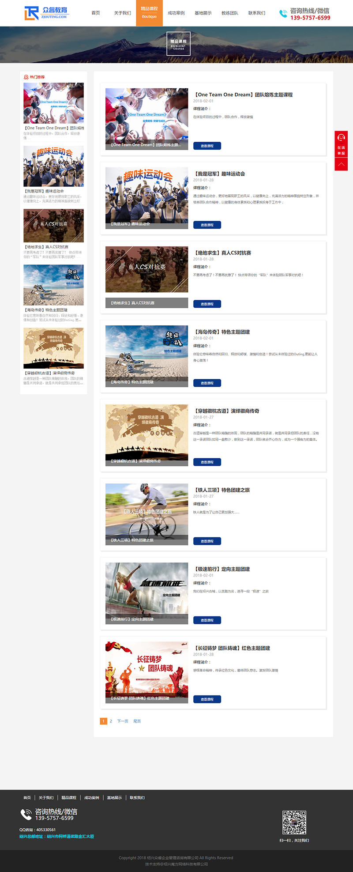The height and width of the screenshot is (872, 353).
Task: Select the 精品课程 Boutique navigation tab
Action: pos(149,13)
